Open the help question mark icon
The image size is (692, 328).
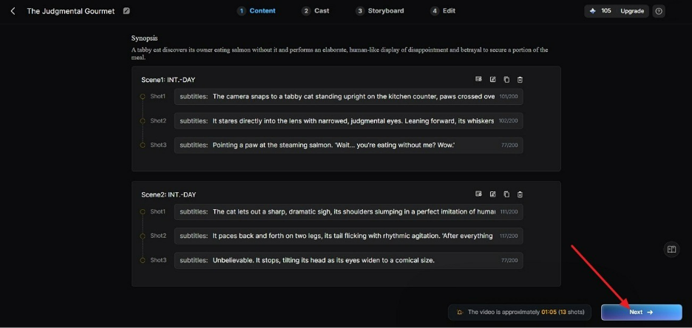point(659,12)
